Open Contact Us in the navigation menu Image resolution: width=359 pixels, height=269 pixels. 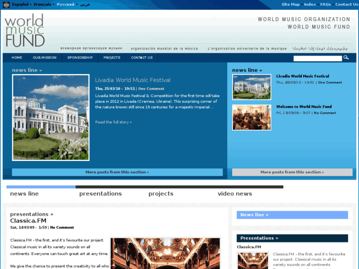click(x=142, y=57)
